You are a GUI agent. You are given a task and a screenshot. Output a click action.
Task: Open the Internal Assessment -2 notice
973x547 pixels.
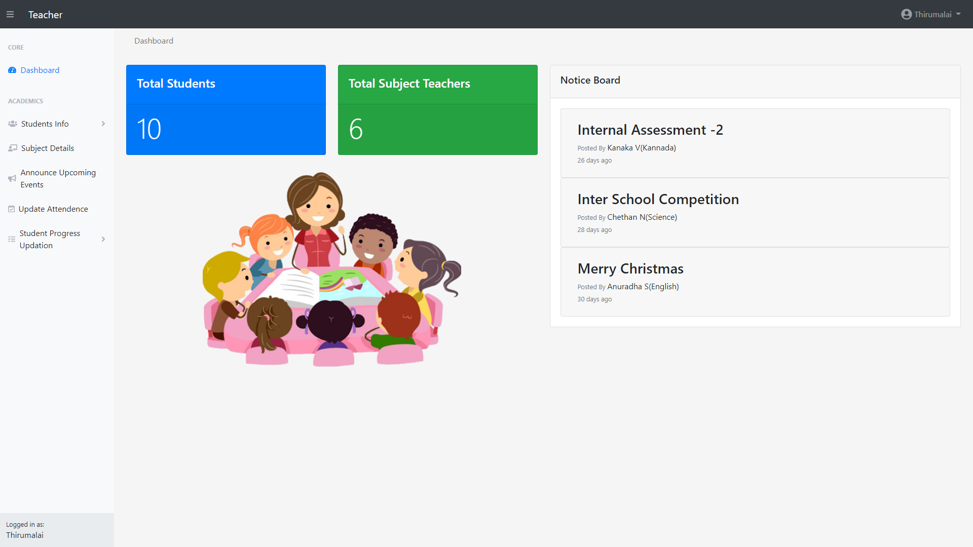pyautogui.click(x=650, y=130)
